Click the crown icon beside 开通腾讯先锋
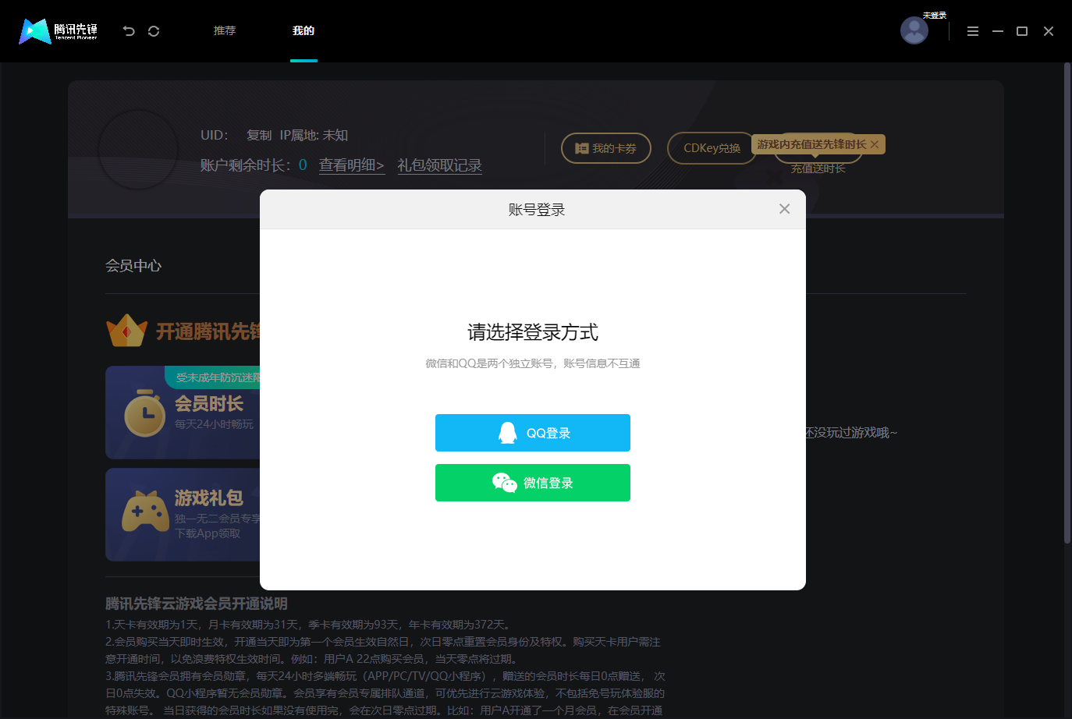This screenshot has height=719, width=1072. 126,331
